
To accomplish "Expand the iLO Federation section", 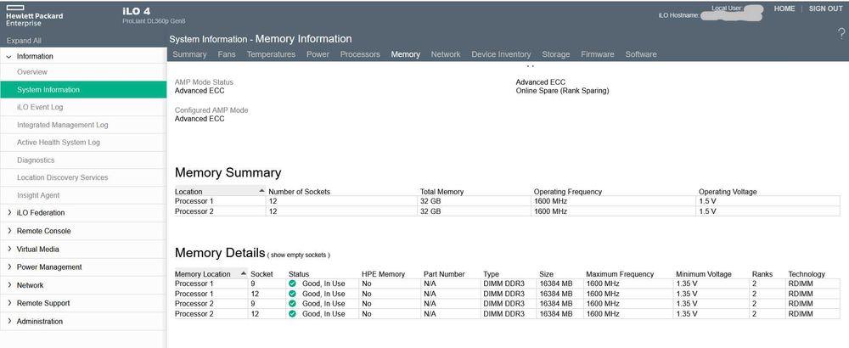I will point(9,213).
